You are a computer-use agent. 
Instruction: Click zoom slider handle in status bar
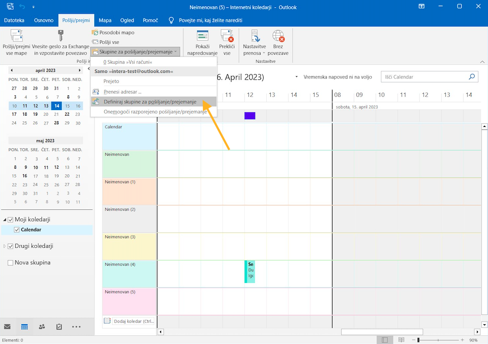[418, 340]
